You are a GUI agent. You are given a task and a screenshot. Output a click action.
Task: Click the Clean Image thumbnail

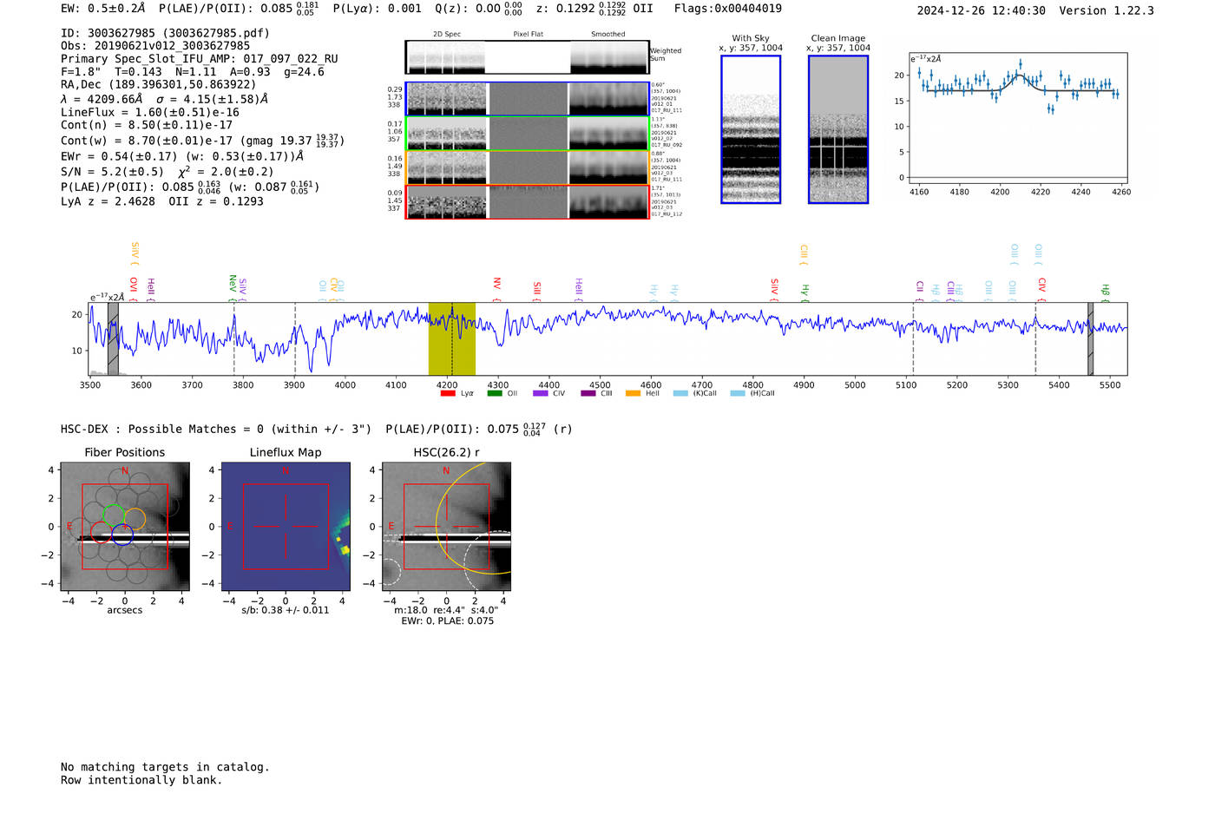838,129
